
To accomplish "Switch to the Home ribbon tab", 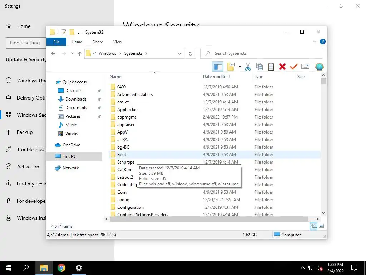I will coord(77,42).
